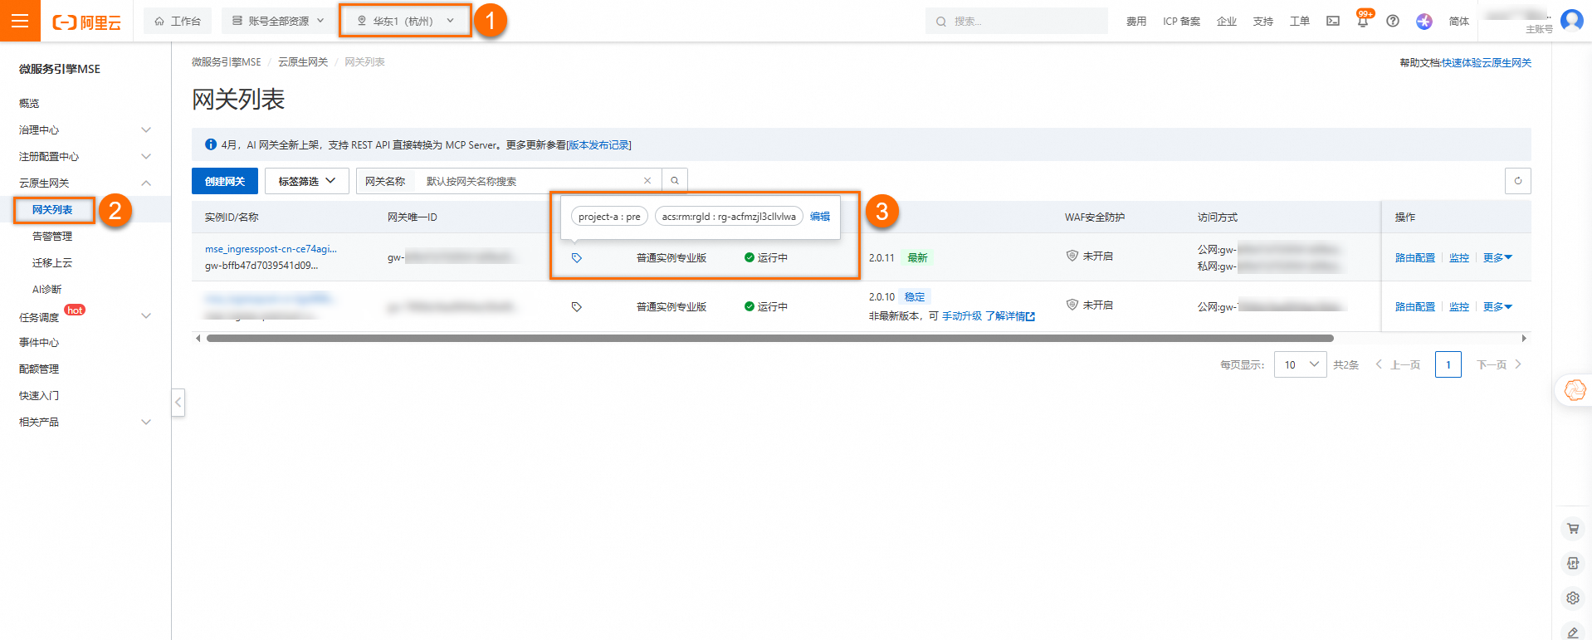Open ICP 备案 in top navigation
The height and width of the screenshot is (640, 1592).
[1181, 22]
